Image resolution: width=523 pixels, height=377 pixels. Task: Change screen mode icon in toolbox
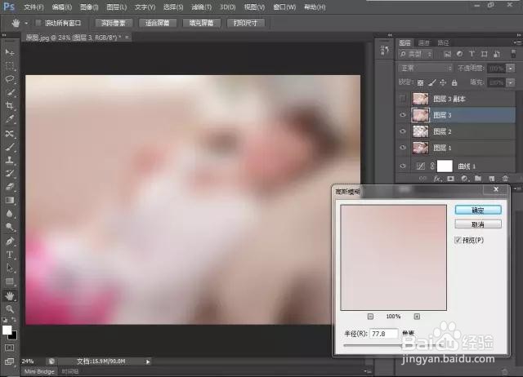click(x=9, y=361)
